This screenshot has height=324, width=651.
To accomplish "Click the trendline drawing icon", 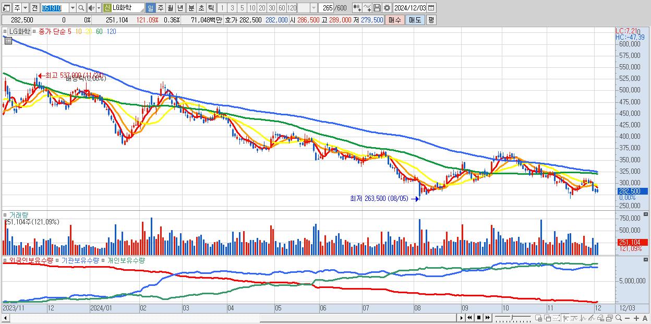I will [x=592, y=318].
